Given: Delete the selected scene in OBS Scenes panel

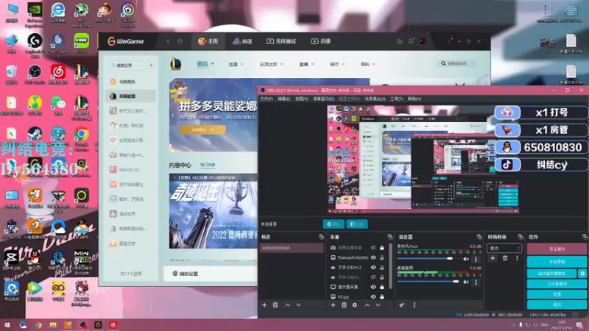Looking at the screenshot, I should point(275,305).
